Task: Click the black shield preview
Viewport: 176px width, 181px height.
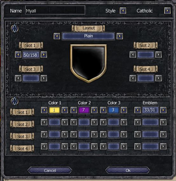Action: [88, 63]
